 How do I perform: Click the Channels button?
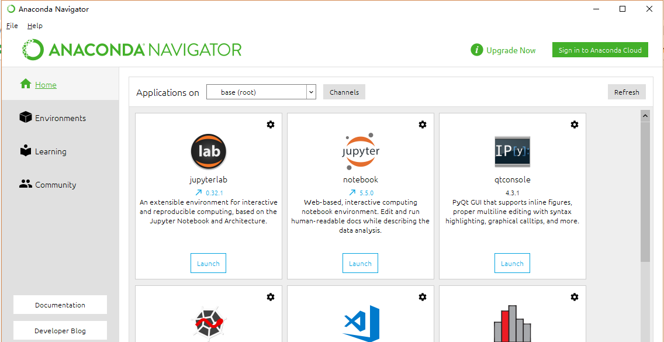coord(344,92)
